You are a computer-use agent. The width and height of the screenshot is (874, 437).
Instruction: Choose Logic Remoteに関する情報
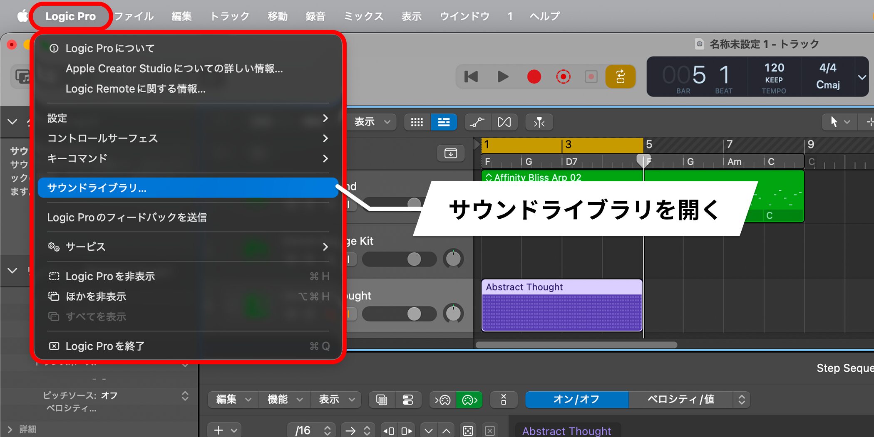(188, 89)
